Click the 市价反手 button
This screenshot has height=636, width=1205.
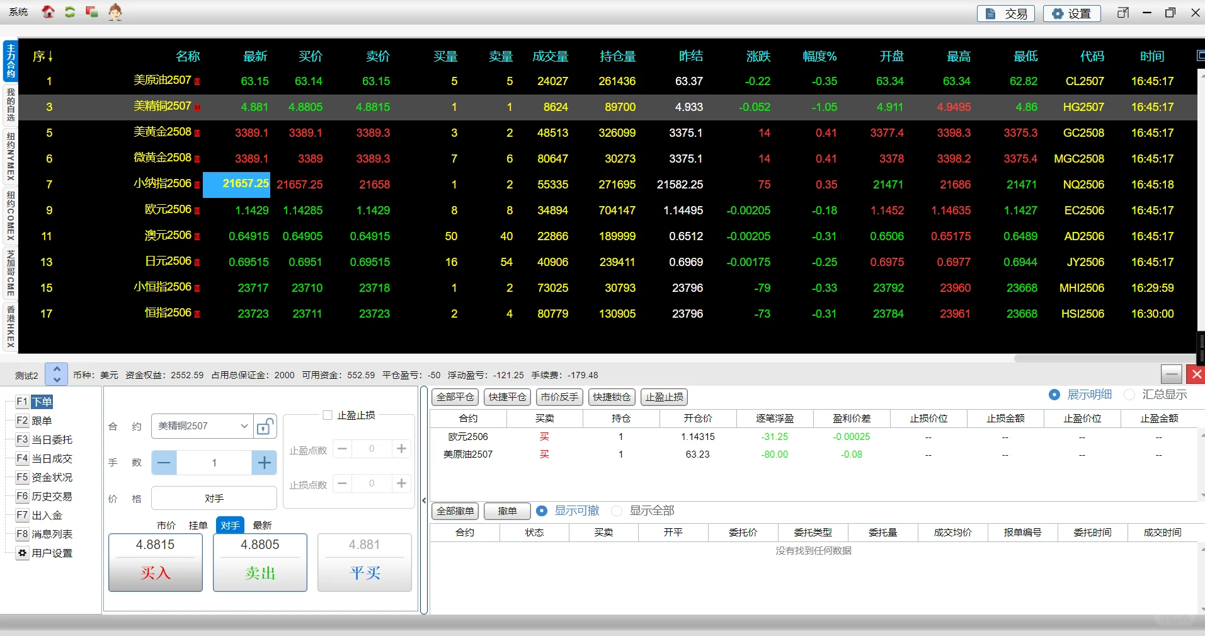(x=559, y=396)
